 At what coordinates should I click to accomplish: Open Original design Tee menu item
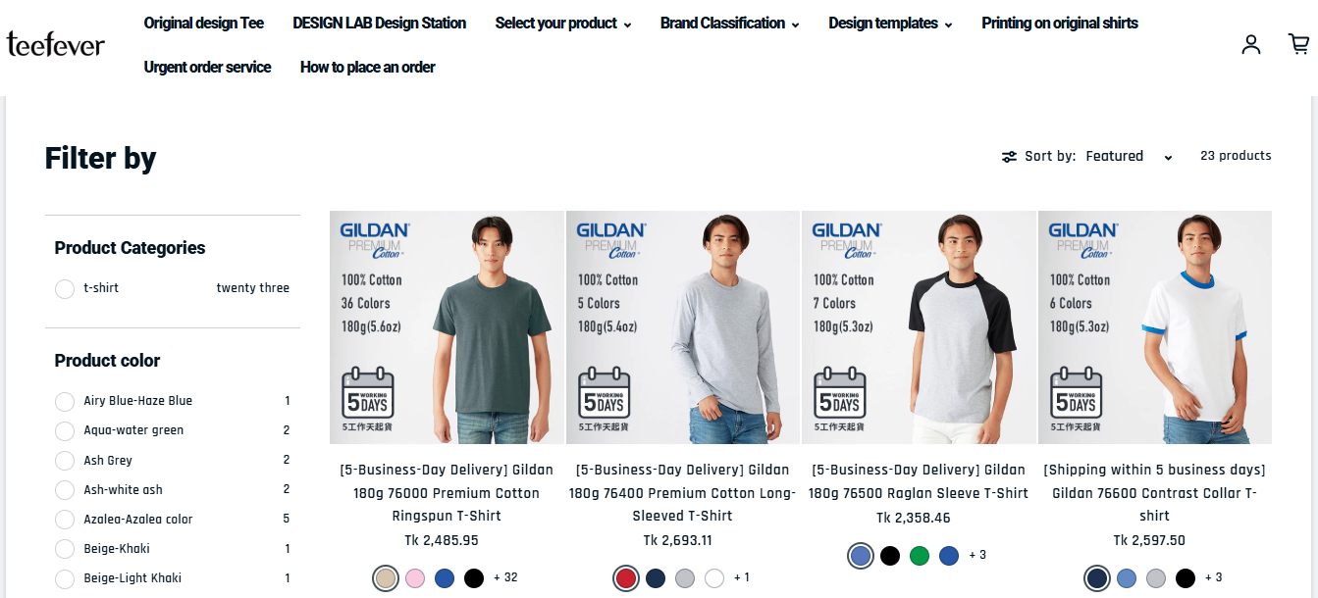(203, 23)
